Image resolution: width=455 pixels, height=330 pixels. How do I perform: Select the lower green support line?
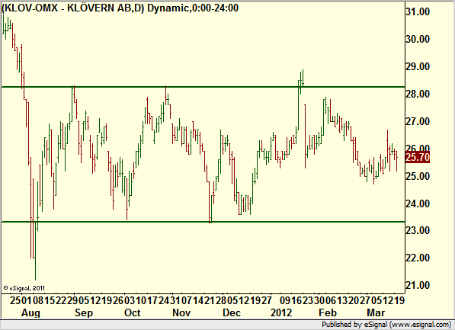pos(203,222)
